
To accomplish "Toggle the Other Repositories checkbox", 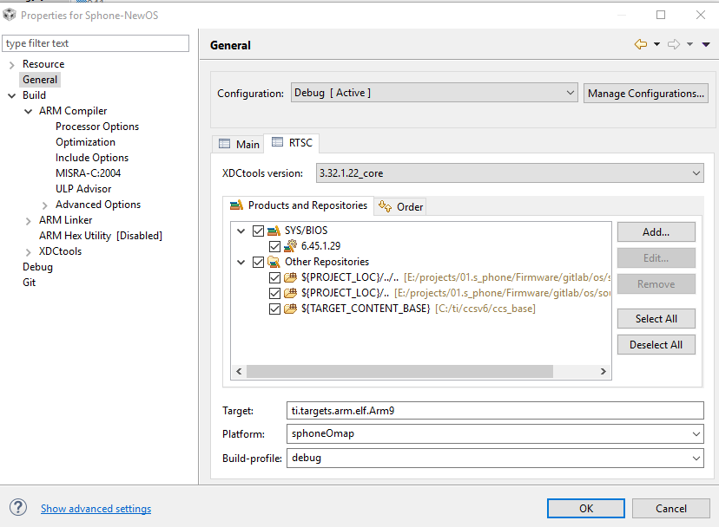I will pos(258,262).
